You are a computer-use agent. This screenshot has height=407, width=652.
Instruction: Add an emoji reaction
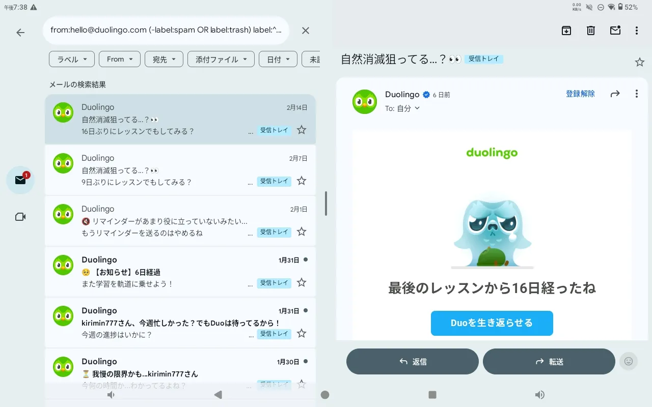(629, 361)
